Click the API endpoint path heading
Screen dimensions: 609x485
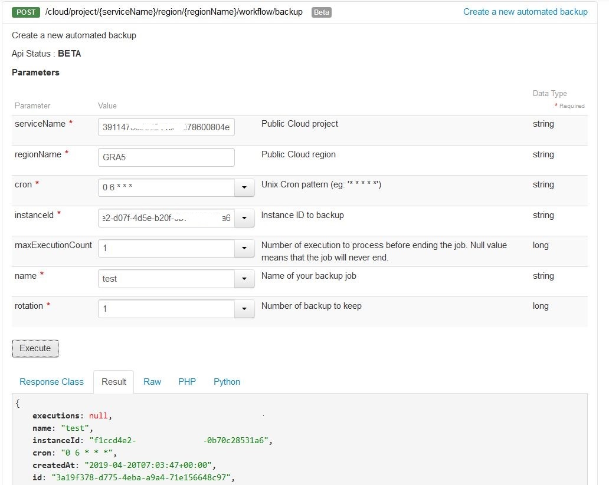click(x=174, y=12)
